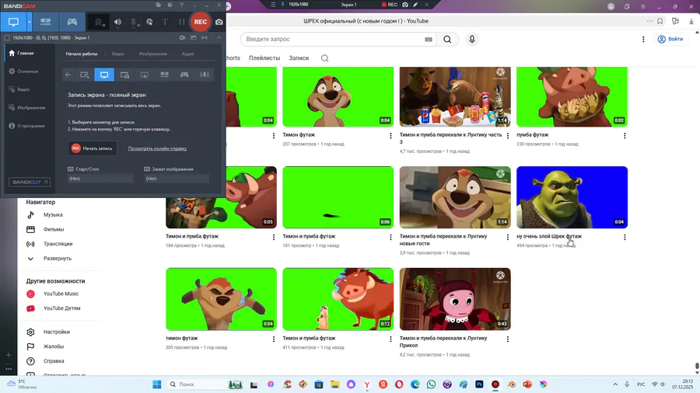
Task: Open WhatsApp from Windows taskbar
Action: [x=431, y=384]
